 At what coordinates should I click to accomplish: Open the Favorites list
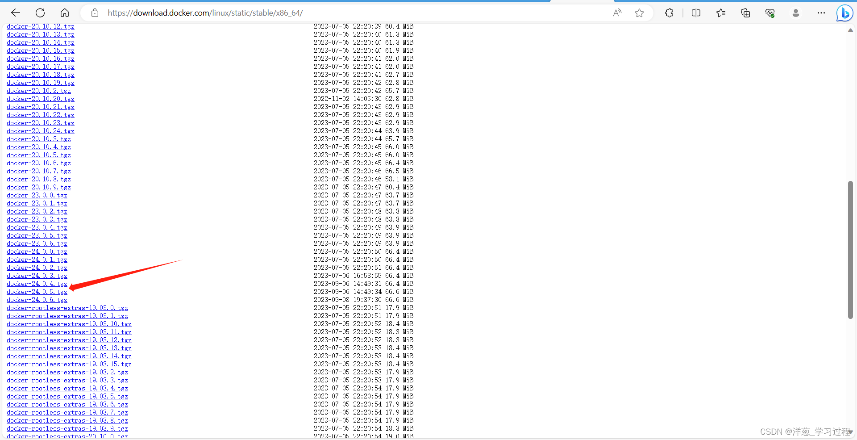tap(721, 13)
